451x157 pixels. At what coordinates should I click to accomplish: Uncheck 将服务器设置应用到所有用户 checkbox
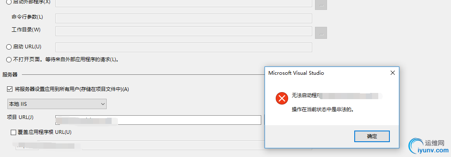10,89
